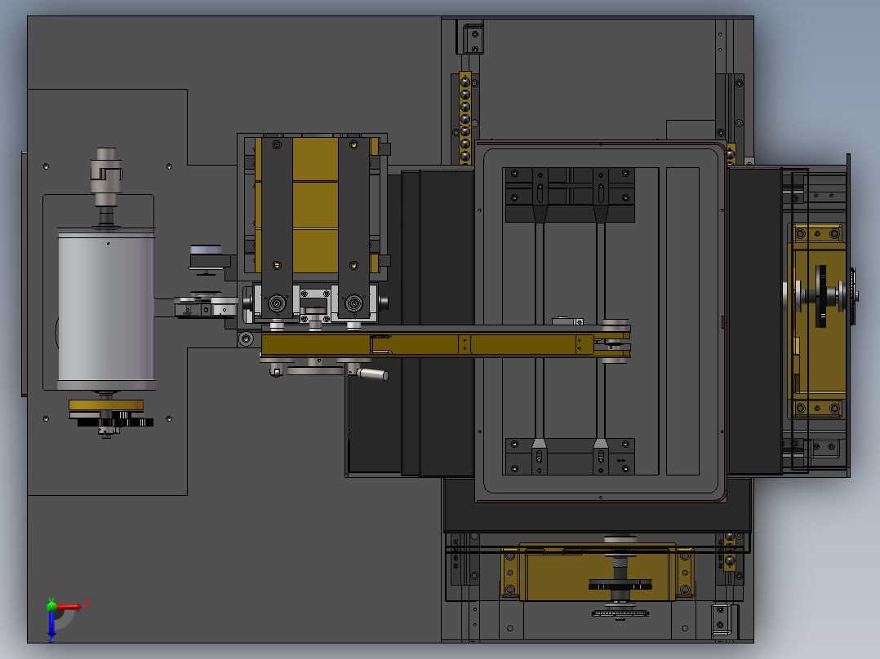This screenshot has height=659, width=880.
Task: Select the rounded rectangular frame with red seal
Action: [602, 321]
